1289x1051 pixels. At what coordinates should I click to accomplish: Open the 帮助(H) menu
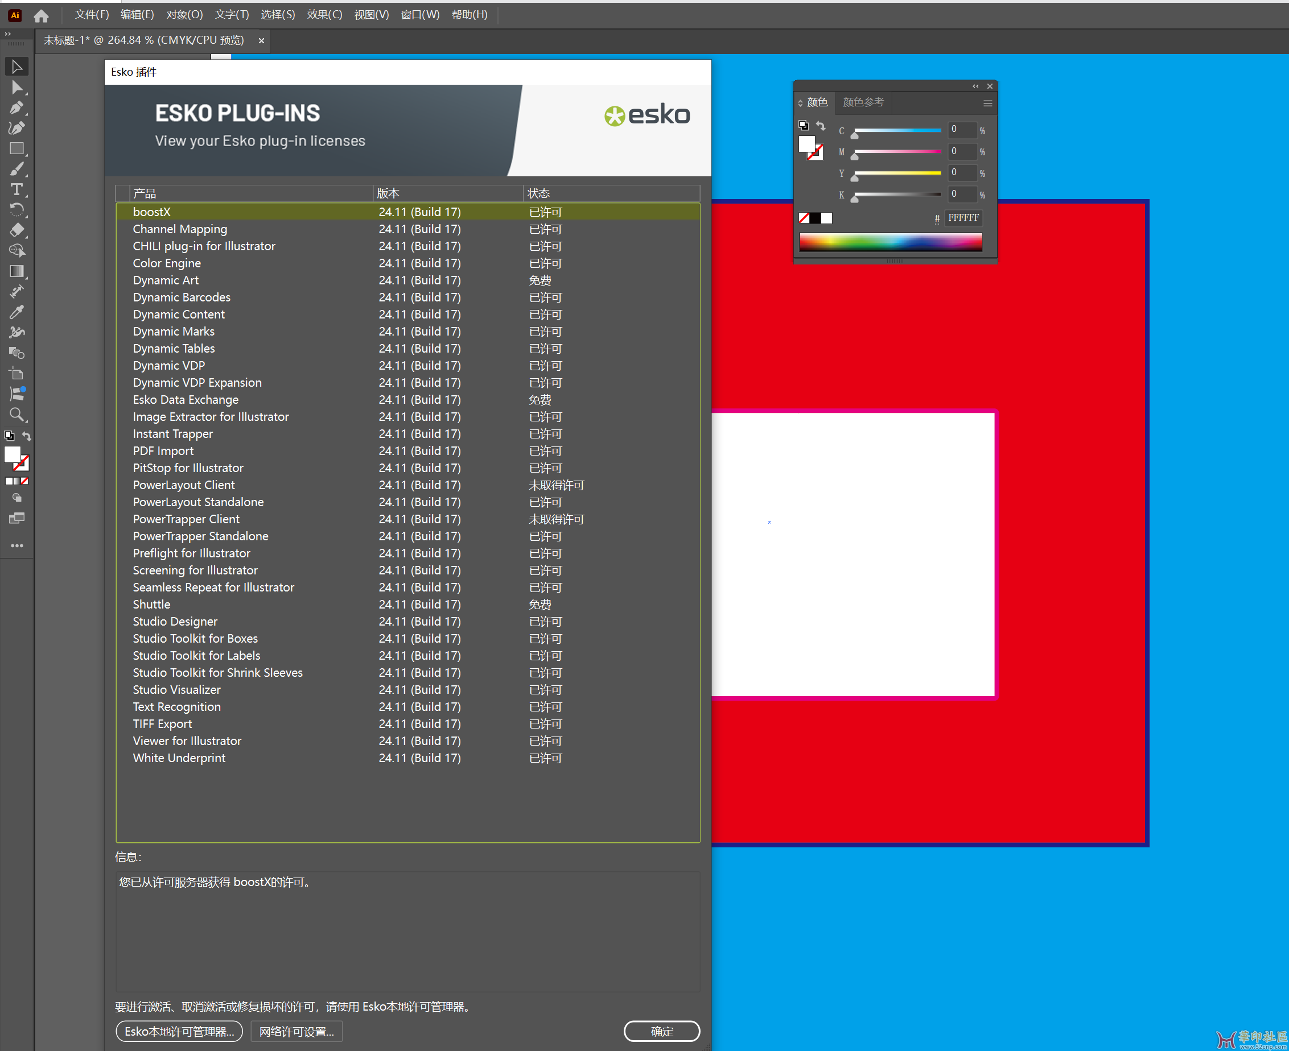point(469,15)
